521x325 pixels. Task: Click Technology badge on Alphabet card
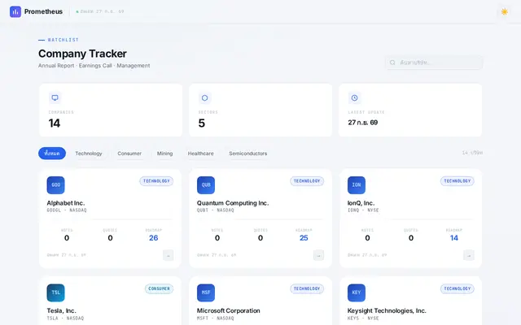tap(156, 181)
